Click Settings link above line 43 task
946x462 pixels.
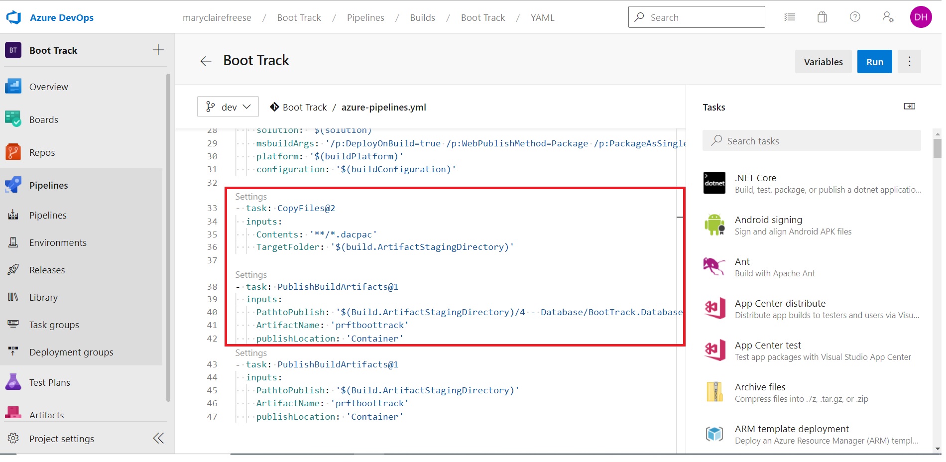click(251, 353)
